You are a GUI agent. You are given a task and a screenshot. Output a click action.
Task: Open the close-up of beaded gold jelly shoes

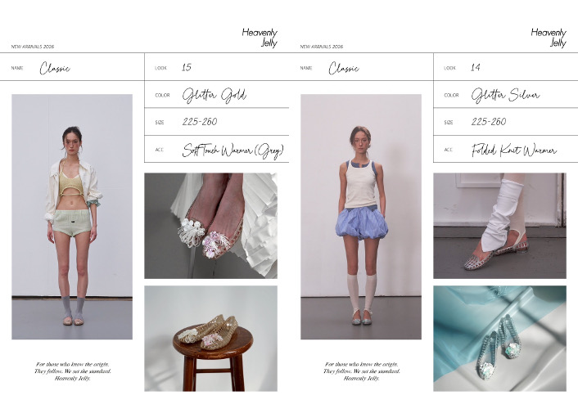click(211, 226)
